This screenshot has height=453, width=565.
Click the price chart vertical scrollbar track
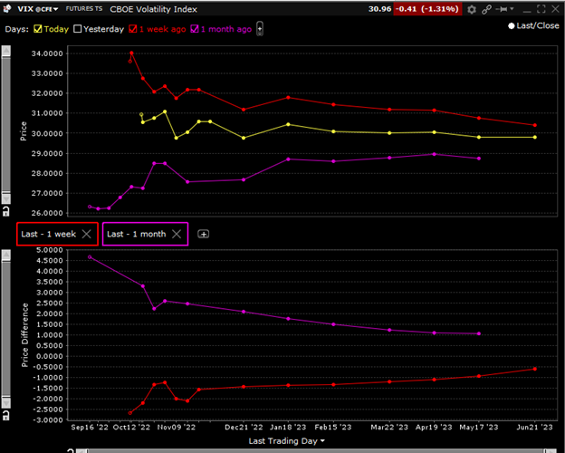click(x=6, y=125)
